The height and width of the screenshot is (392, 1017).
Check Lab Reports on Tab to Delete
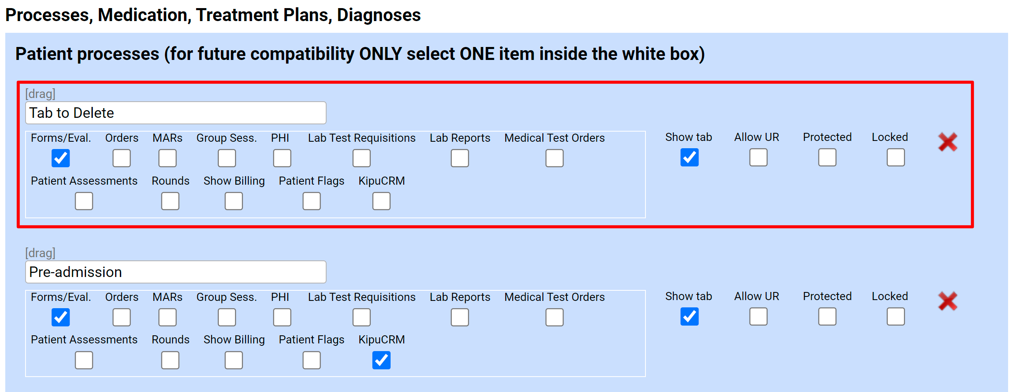[x=459, y=159]
